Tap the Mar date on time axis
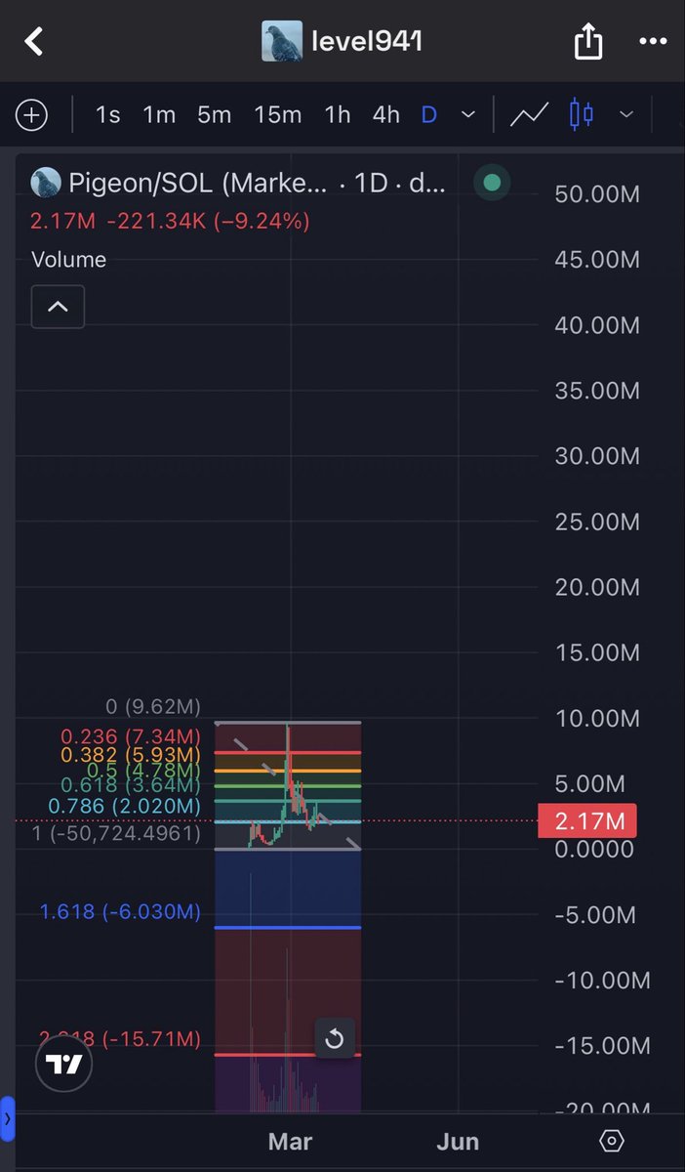 pyautogui.click(x=290, y=1141)
